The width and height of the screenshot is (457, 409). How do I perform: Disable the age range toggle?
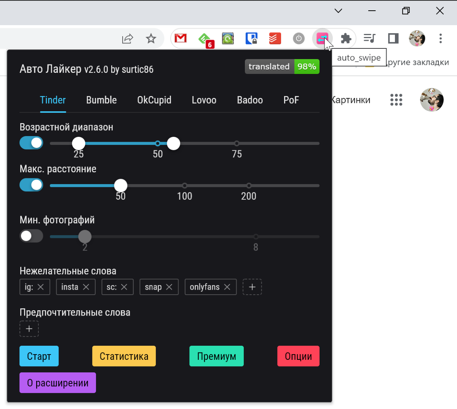coord(31,143)
